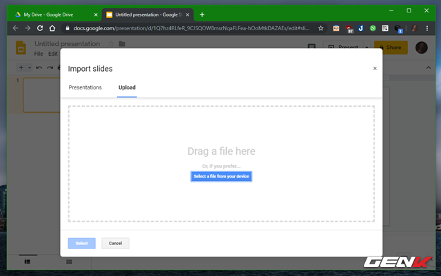Viewport: 441px width, 276px height.
Task: Close the Import slides dialog
Action: (375, 68)
